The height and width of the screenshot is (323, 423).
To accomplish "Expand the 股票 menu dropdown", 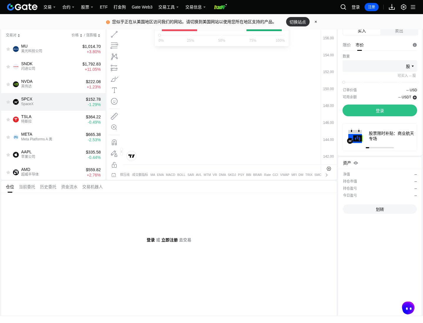I will click(x=87, y=7).
